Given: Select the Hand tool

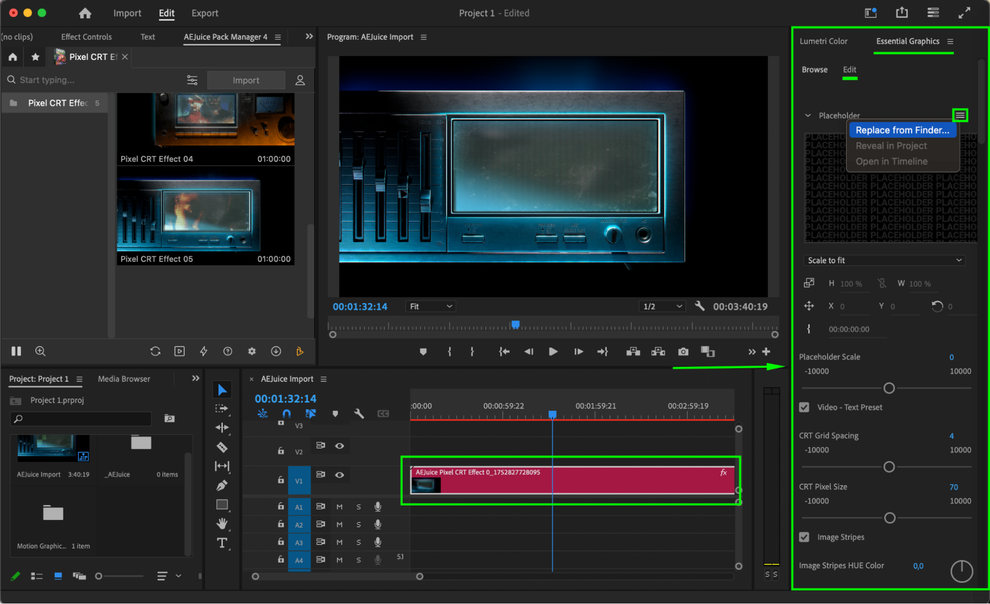Looking at the screenshot, I should pos(222,523).
